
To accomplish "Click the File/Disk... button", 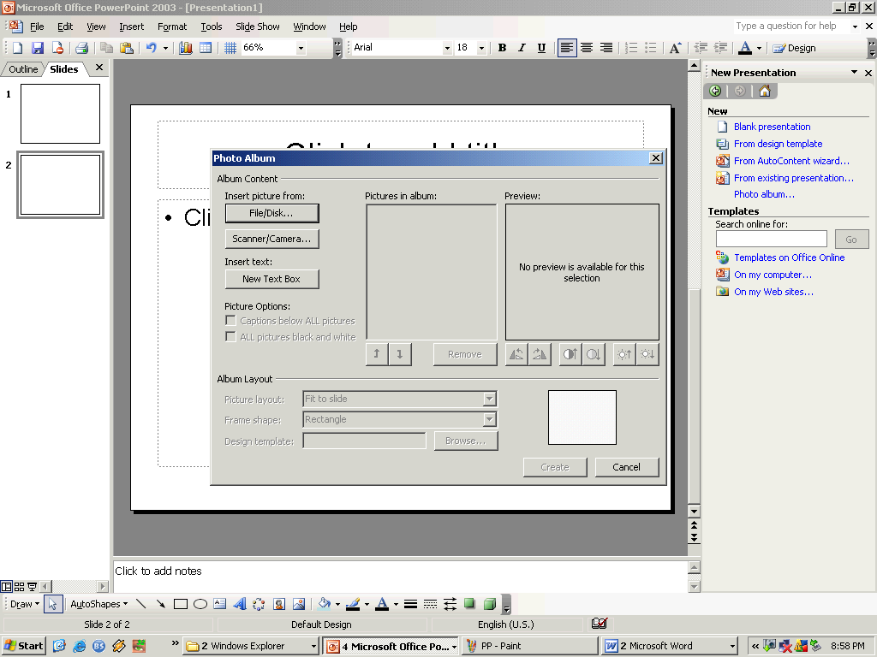I will pos(271,213).
